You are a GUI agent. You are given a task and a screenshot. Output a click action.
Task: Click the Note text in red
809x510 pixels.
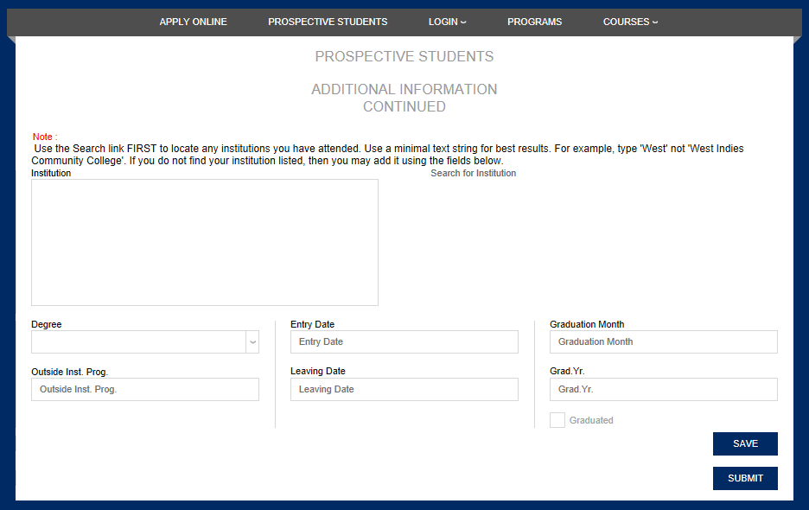(43, 137)
